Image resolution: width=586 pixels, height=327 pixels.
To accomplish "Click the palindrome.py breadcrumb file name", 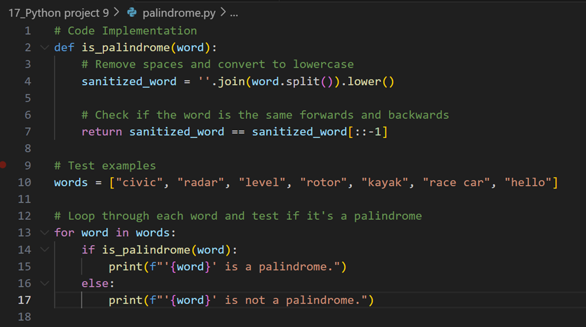I will tap(179, 13).
